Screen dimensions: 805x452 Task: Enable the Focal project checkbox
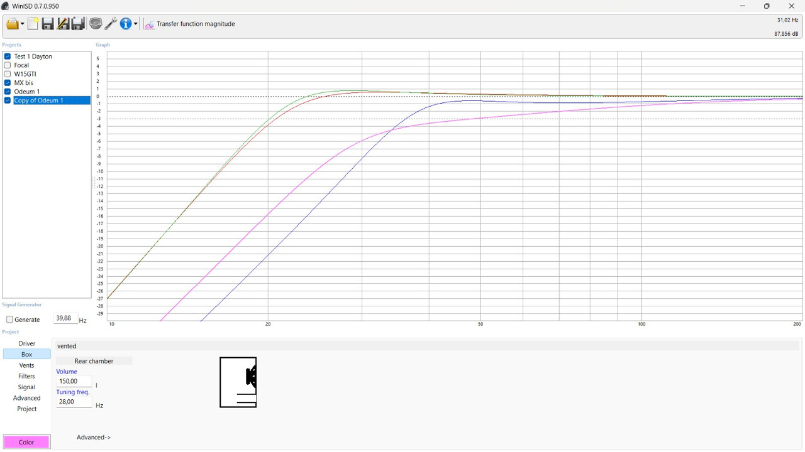(8, 65)
